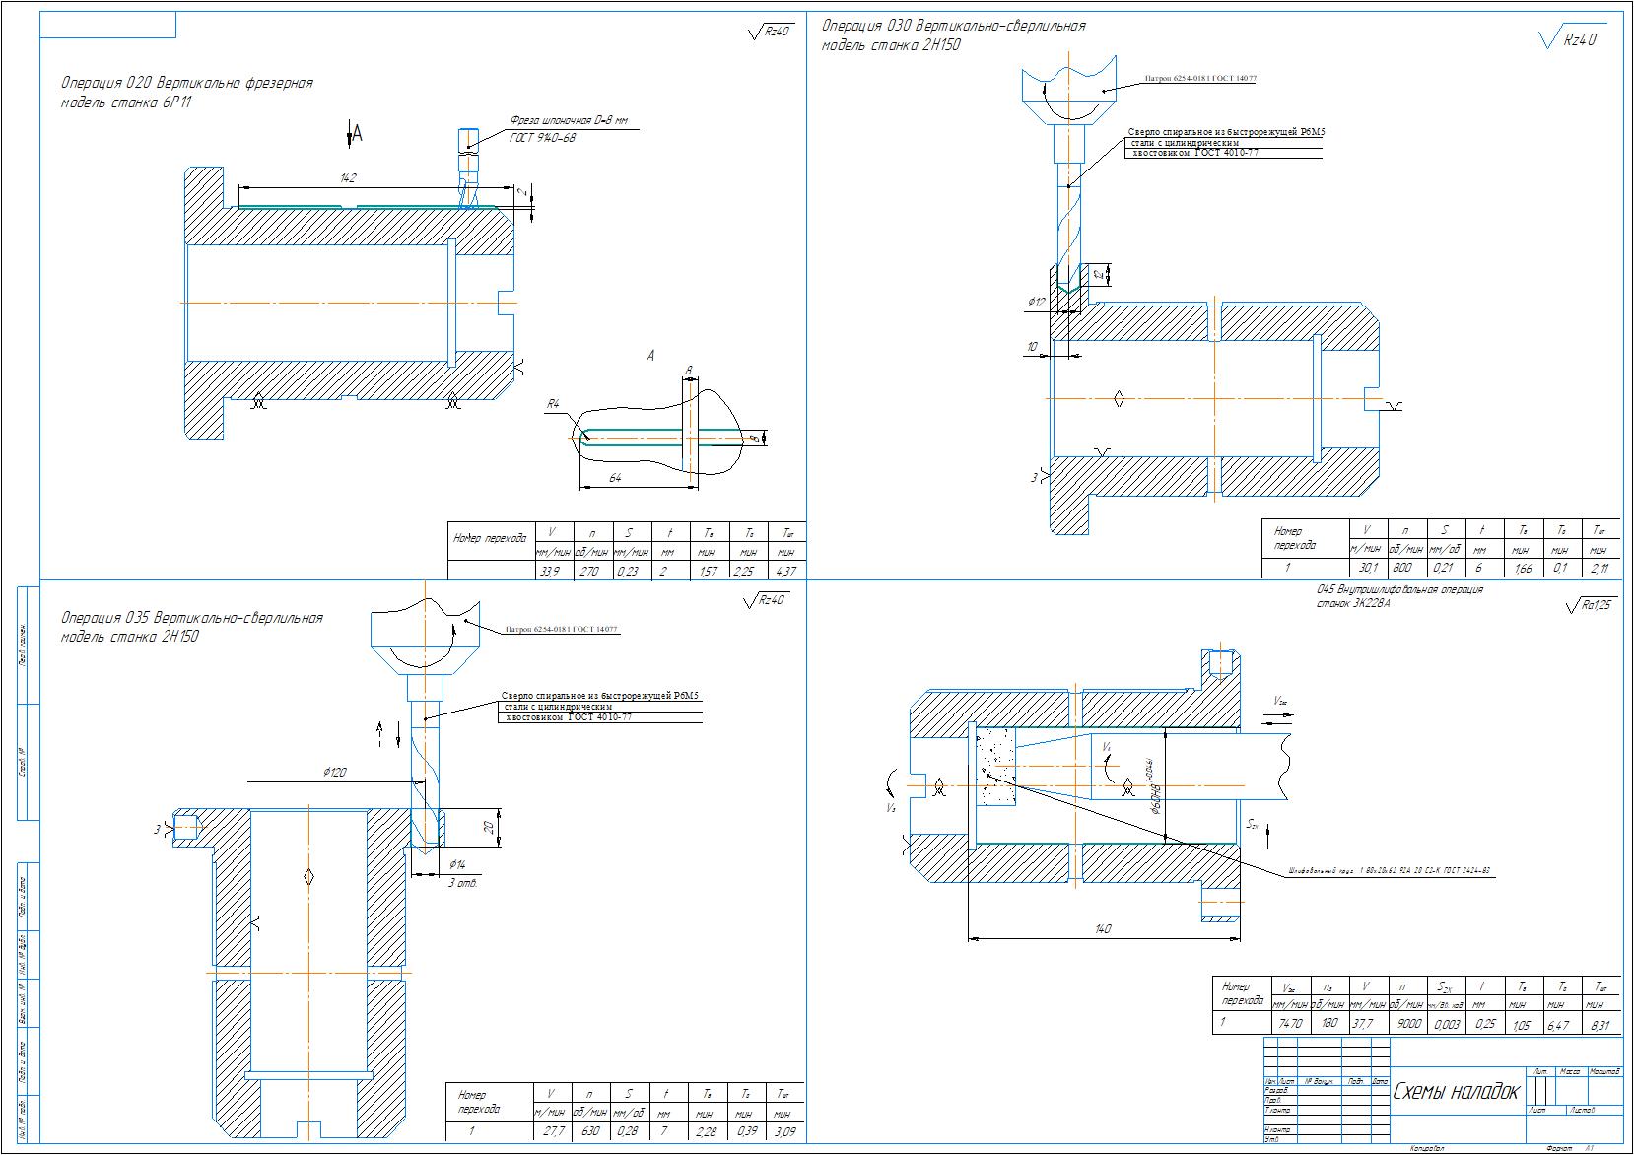
Task: Select the 64 dimension in view A
Action: [616, 478]
